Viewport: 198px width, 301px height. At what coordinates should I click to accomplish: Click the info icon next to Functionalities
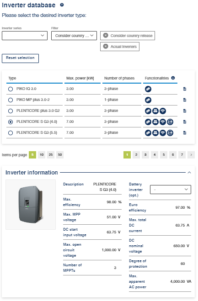click(173, 78)
